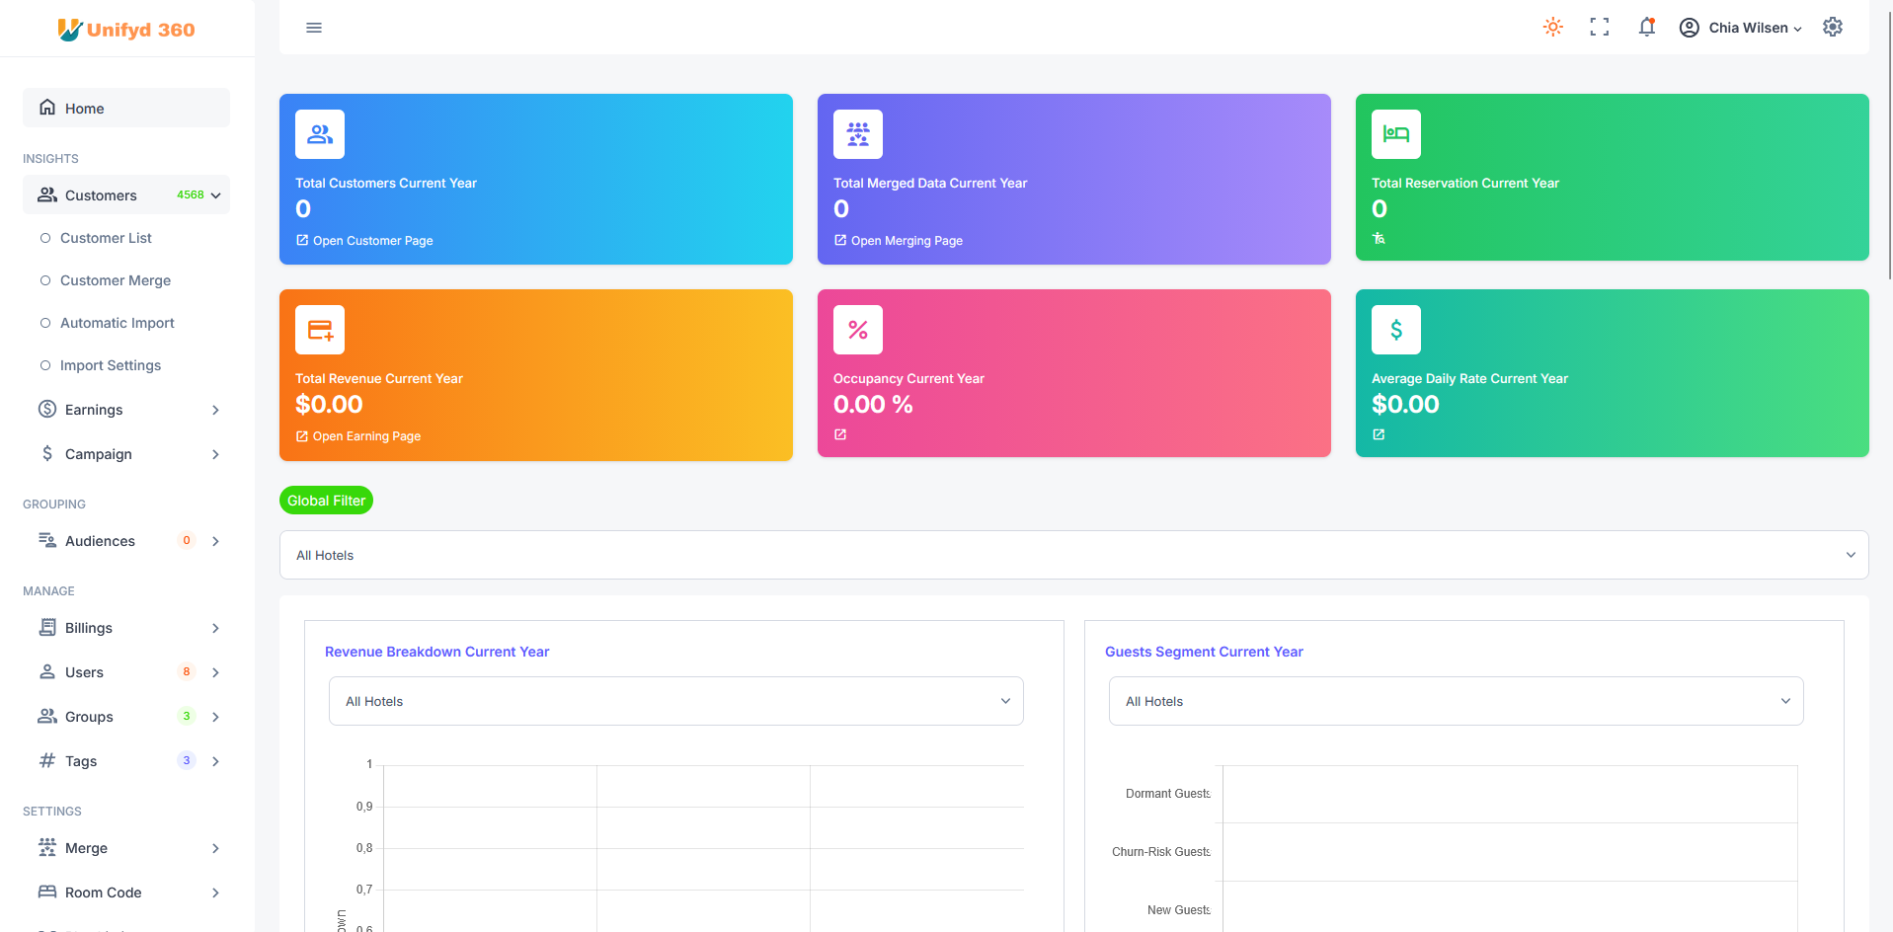Open Revenue Breakdown All Hotels dropdown

(676, 701)
